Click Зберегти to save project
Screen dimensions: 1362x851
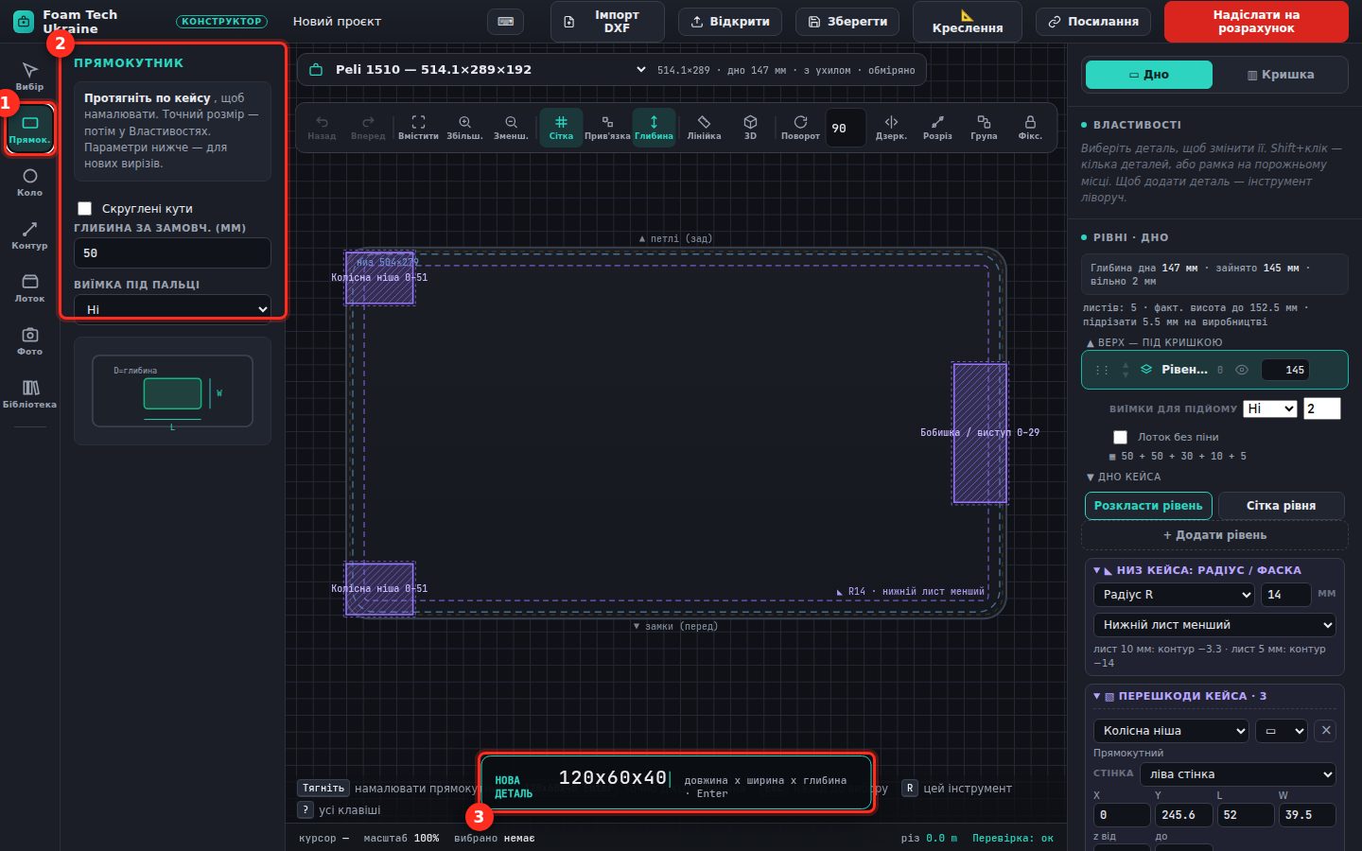pyautogui.click(x=847, y=21)
